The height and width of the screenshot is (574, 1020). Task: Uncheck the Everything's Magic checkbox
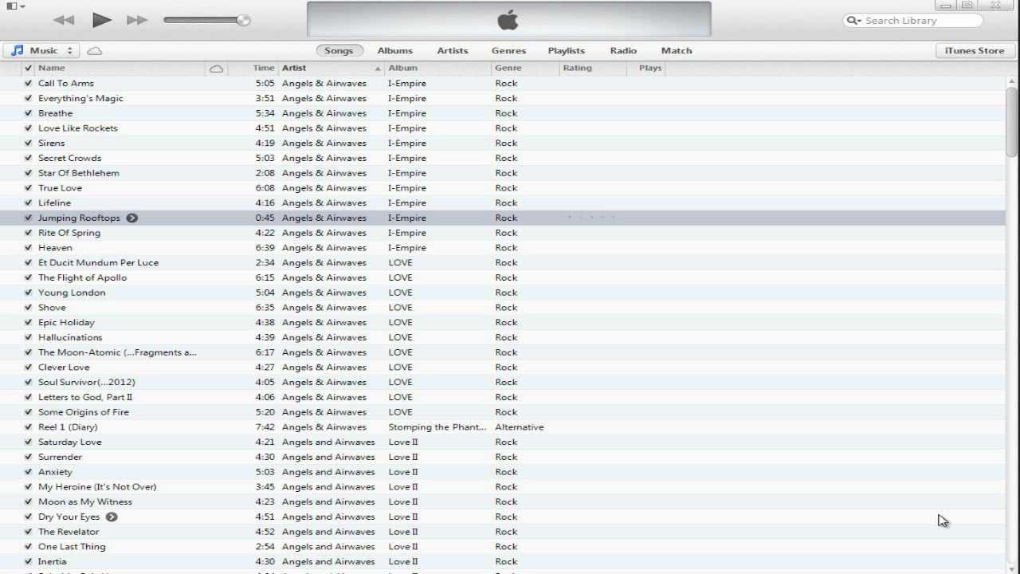click(29, 98)
